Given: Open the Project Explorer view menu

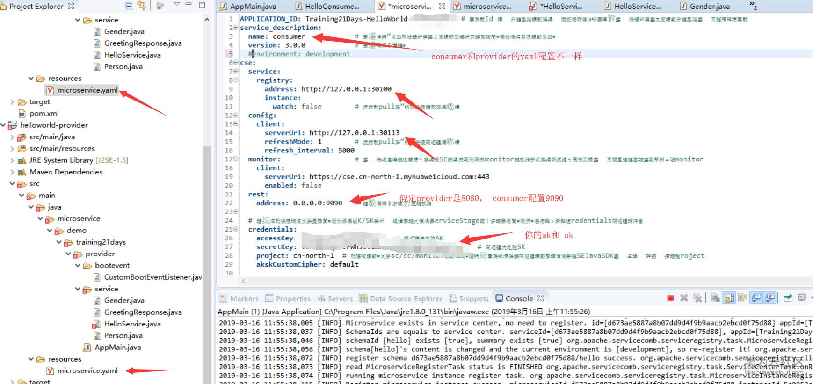Looking at the screenshot, I should tap(176, 4).
